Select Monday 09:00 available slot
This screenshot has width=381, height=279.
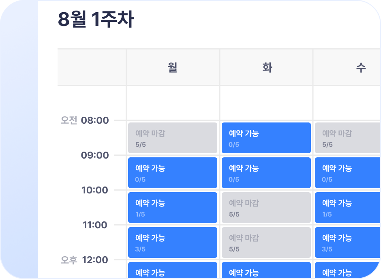(173, 173)
